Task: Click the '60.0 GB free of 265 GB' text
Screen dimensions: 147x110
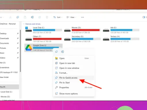Action: pyautogui.click(x=42, y=33)
